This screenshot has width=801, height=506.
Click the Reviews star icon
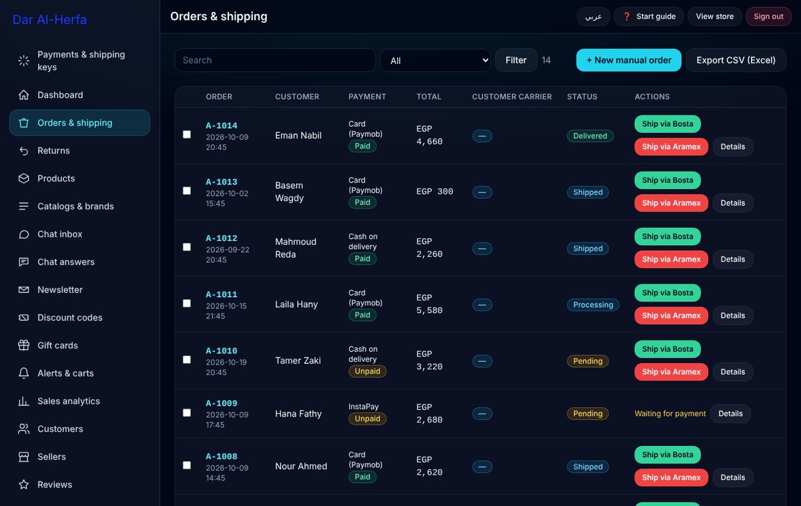click(24, 485)
